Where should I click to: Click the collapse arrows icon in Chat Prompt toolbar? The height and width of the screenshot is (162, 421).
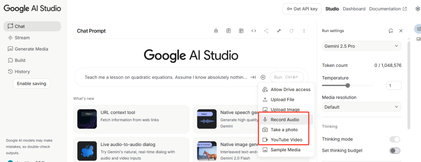pos(279,31)
